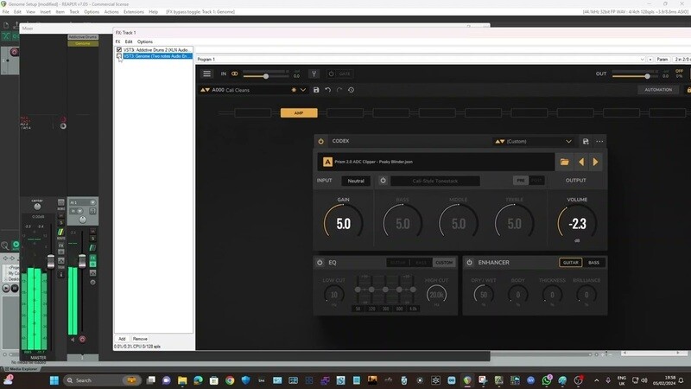The height and width of the screenshot is (389, 691).
Task: Expand the Program 1 preset dropdown
Action: pyautogui.click(x=642, y=59)
